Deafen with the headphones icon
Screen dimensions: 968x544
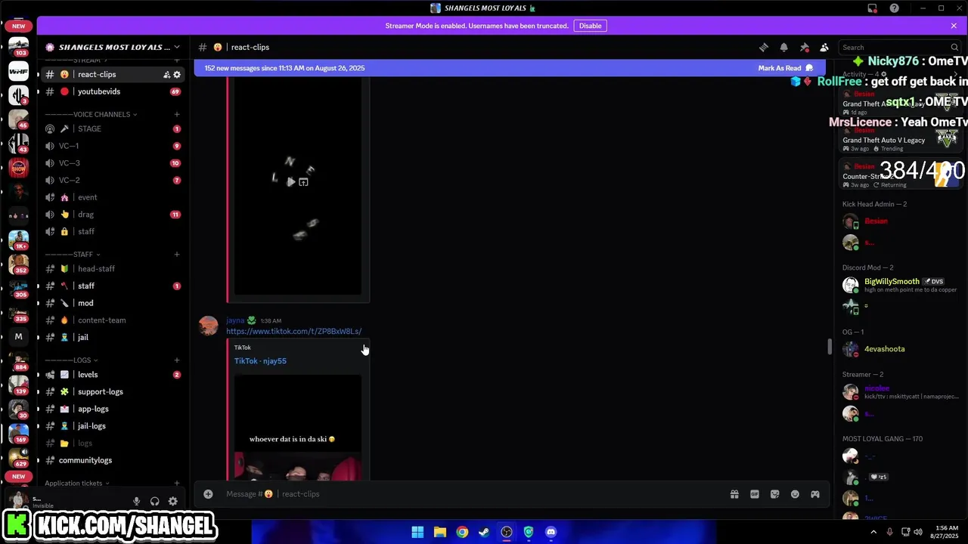pos(155,501)
